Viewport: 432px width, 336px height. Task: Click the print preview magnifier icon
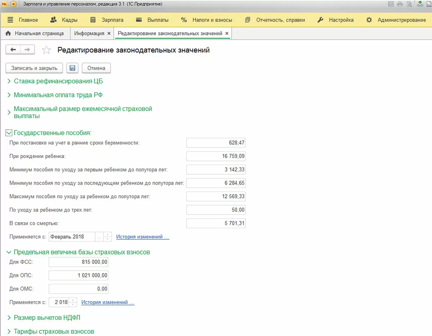coord(409,4)
